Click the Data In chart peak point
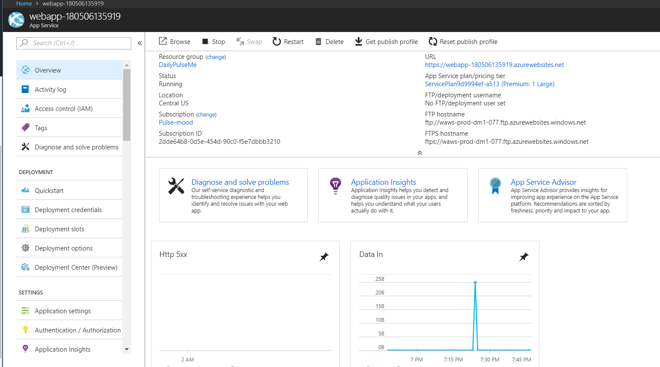660x367 pixels. [x=475, y=282]
